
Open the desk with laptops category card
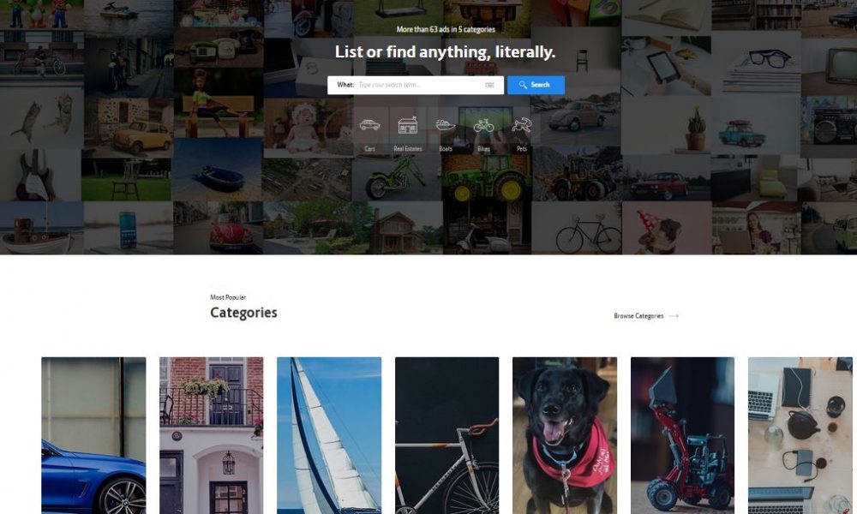coord(800,435)
